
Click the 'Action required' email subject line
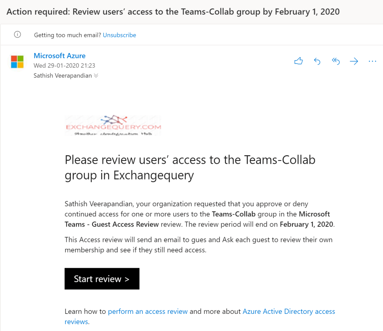click(x=173, y=12)
